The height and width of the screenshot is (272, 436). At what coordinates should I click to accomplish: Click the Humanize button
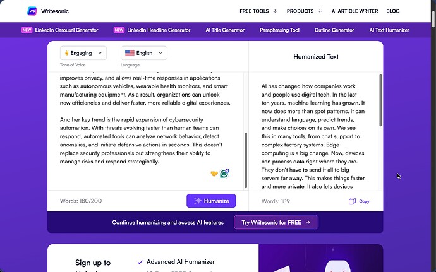[x=211, y=201]
